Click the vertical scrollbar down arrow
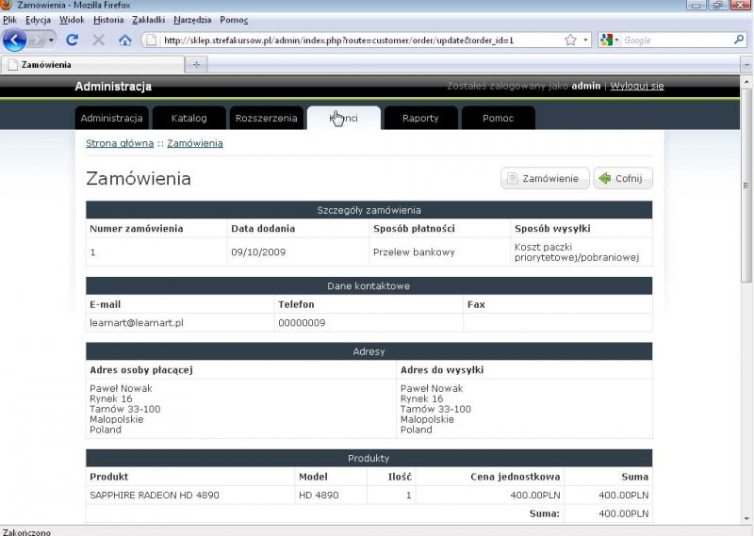 [x=746, y=517]
